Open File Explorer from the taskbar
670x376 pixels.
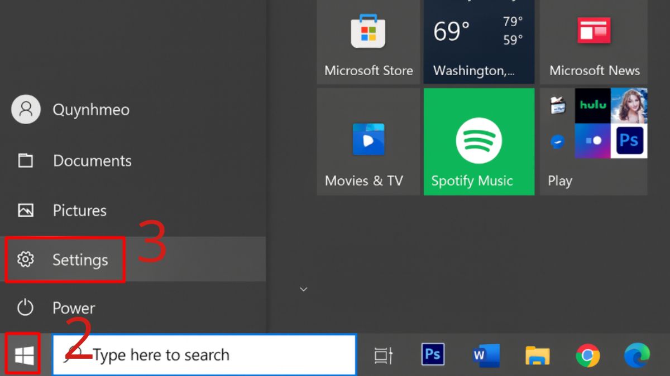(538, 355)
